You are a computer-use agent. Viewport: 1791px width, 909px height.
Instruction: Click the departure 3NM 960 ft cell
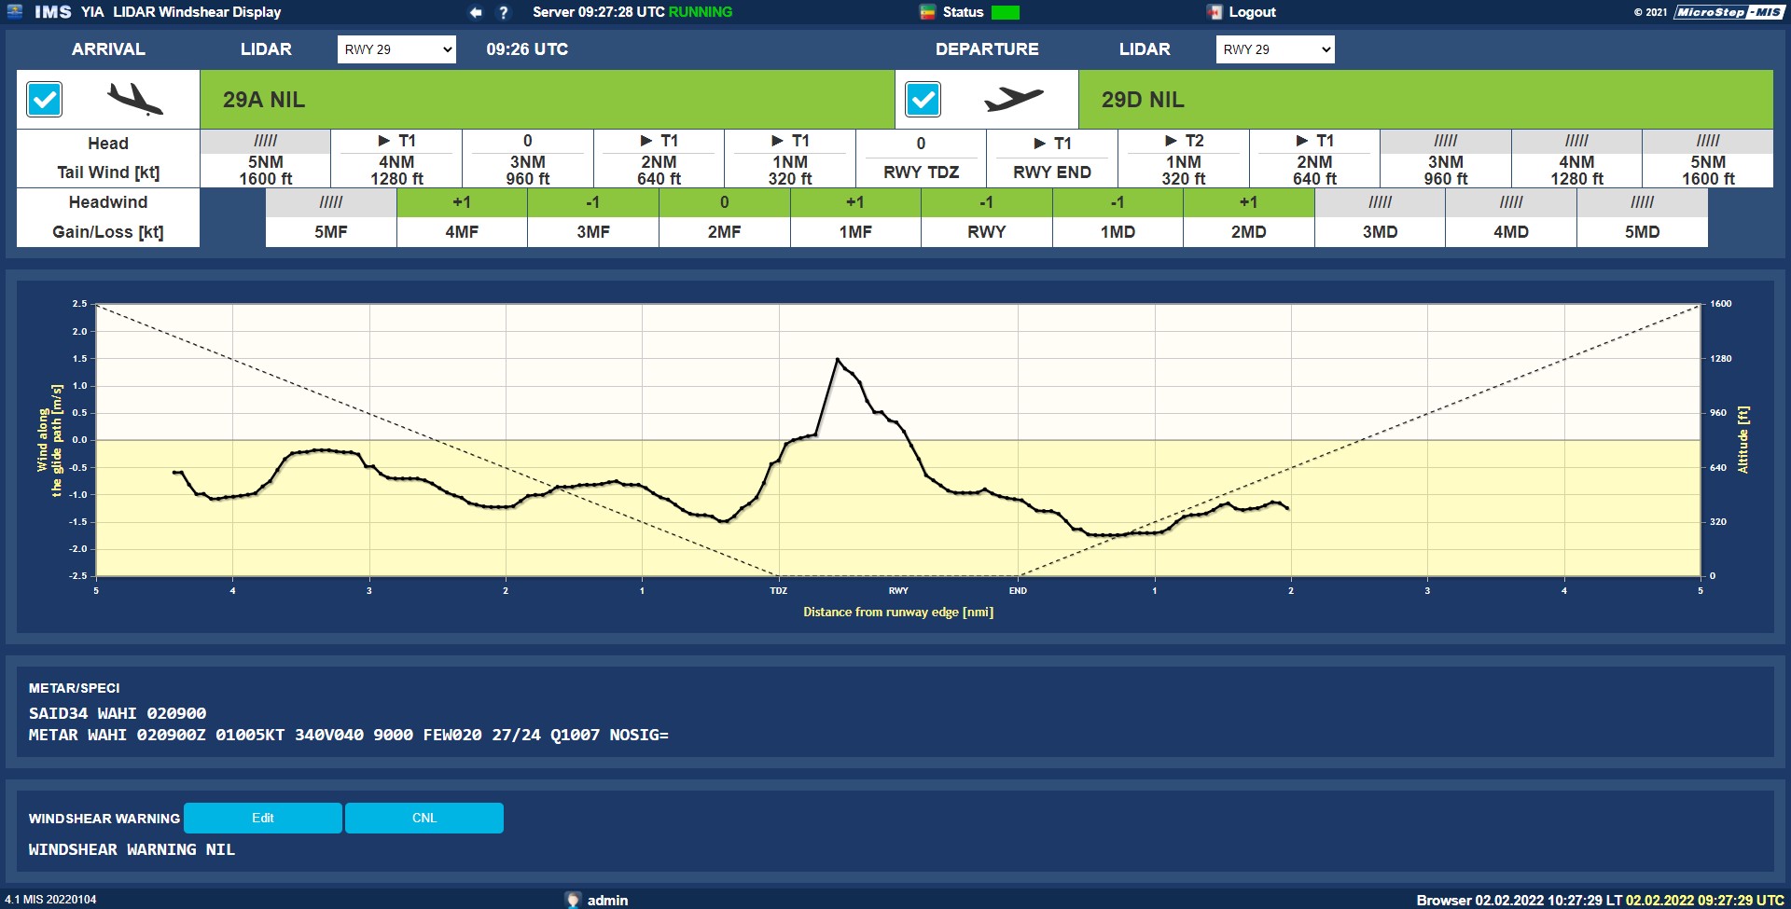click(x=1446, y=158)
